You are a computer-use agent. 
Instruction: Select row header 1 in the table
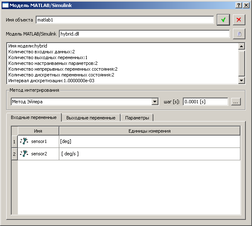coord(15,142)
